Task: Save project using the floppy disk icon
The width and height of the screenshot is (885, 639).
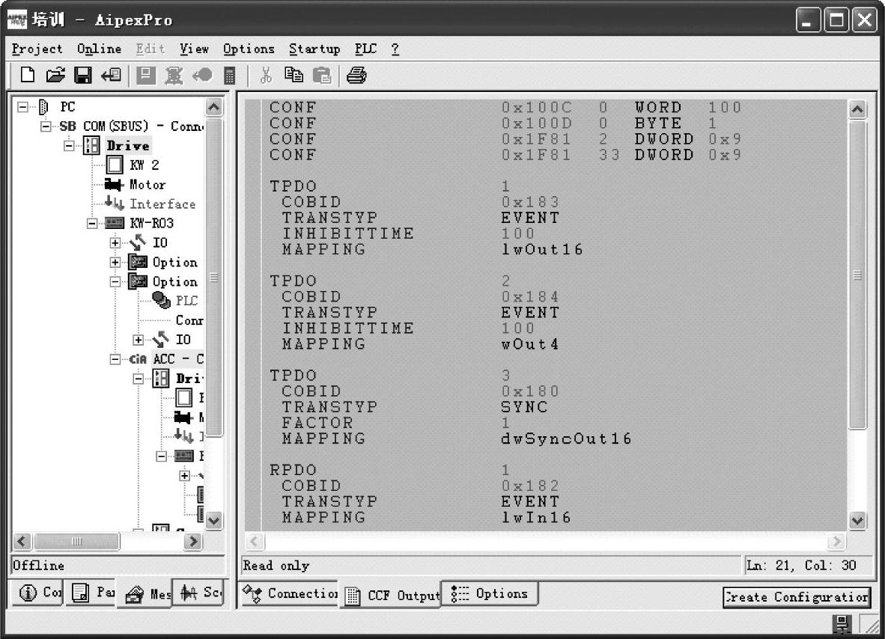Action: coord(82,75)
